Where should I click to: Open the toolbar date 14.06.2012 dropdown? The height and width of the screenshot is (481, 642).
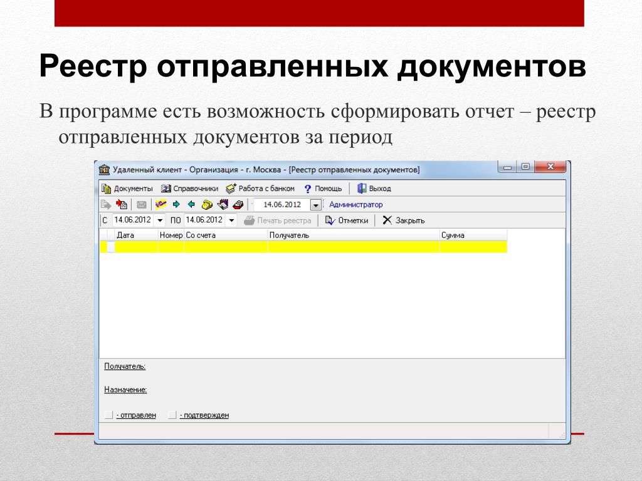pyautogui.click(x=316, y=205)
